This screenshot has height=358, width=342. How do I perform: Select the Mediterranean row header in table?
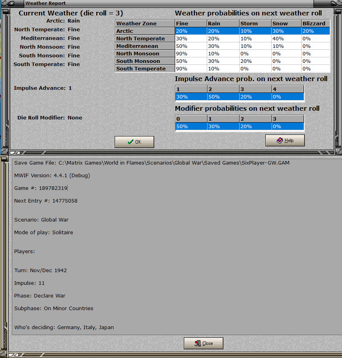[145, 46]
